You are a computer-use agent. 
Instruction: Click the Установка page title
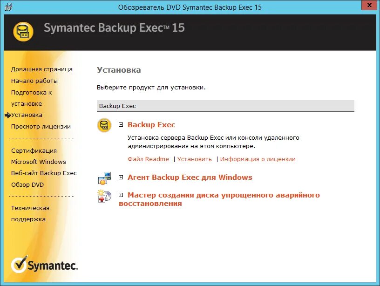point(119,70)
